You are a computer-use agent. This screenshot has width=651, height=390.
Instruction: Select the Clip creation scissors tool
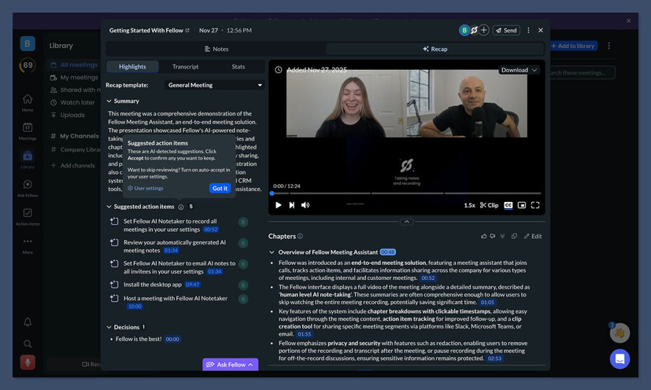coord(484,205)
